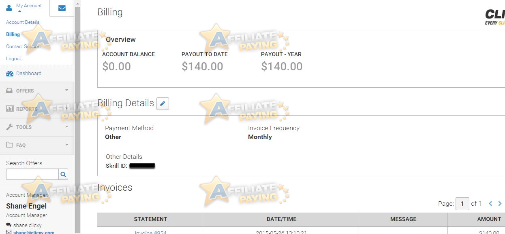Edit billing details with the pencil icon
The image size is (505, 234).
click(163, 103)
